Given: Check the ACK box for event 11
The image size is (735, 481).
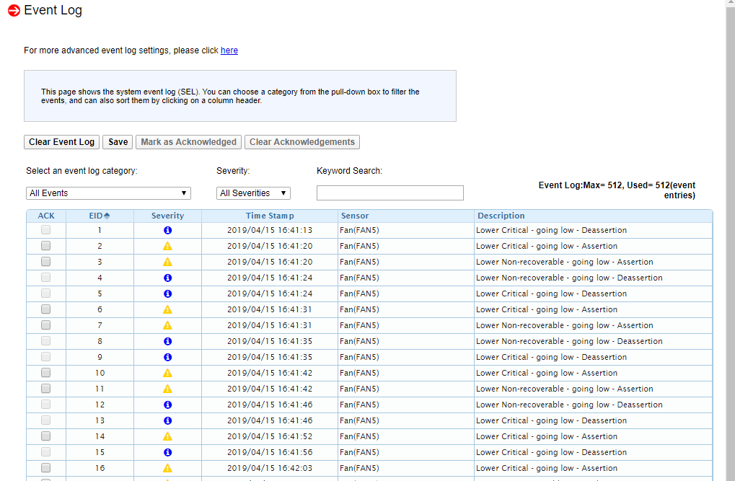Looking at the screenshot, I should [45, 389].
